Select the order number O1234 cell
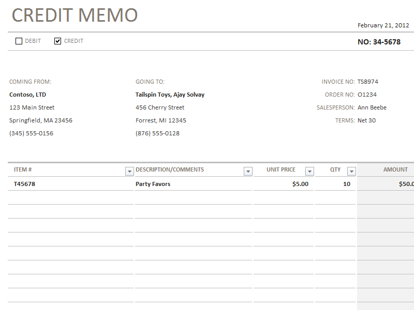Image resolution: width=414 pixels, height=310 pixels. click(367, 95)
